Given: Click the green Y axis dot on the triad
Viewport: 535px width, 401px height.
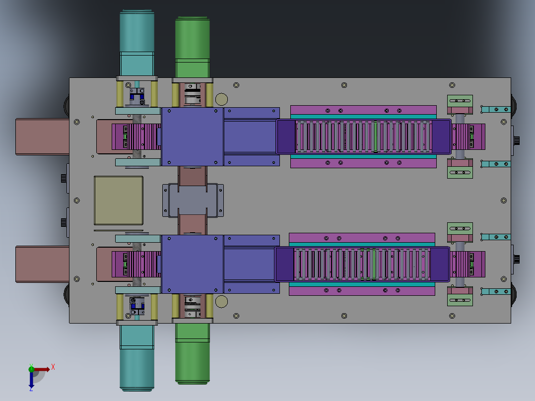Looking at the screenshot, I should click(x=31, y=369).
